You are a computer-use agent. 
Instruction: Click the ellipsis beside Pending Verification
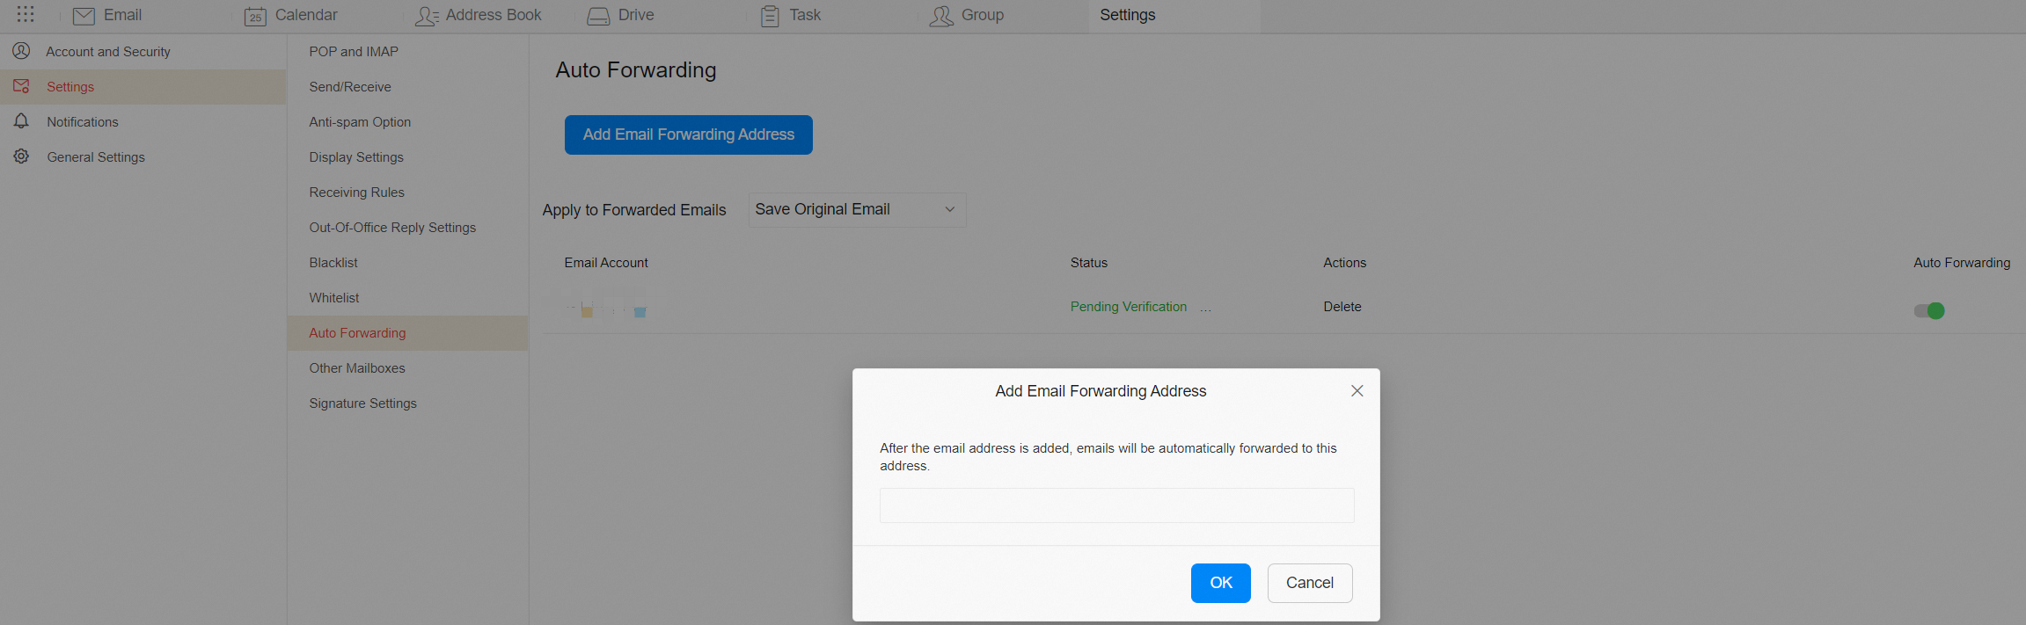[1205, 308]
